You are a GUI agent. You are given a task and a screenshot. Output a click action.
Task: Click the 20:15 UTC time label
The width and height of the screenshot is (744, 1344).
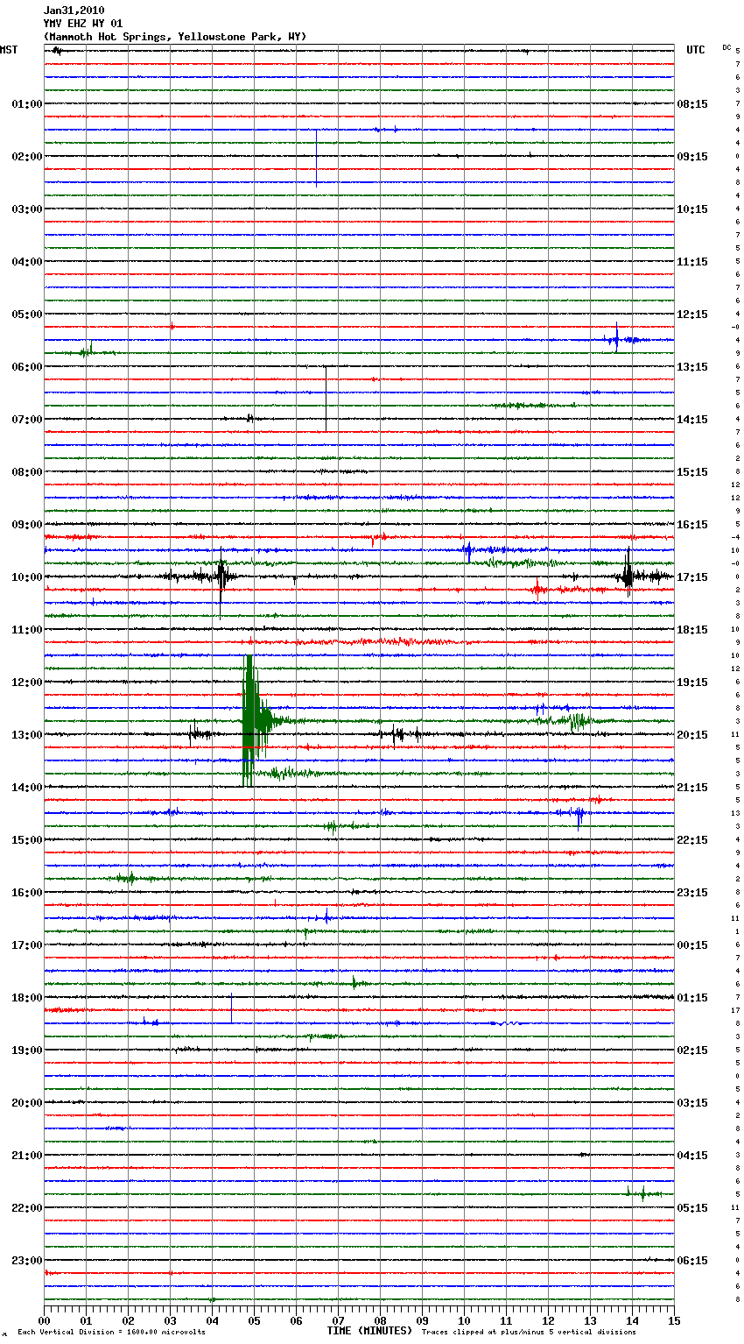click(692, 735)
